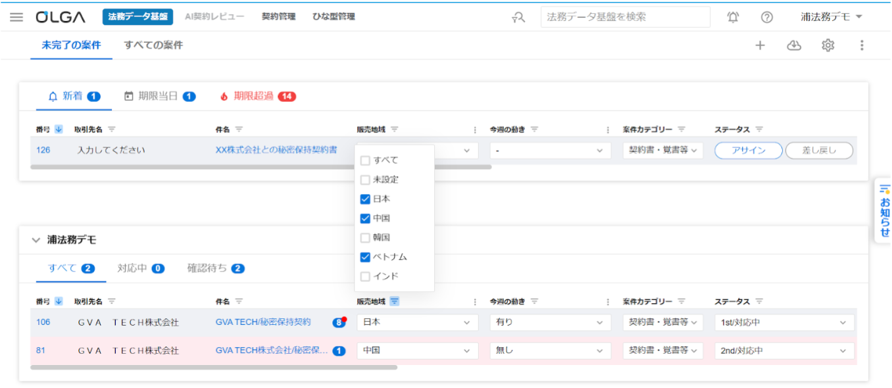Open the notification bell
The image size is (892, 388).
click(732, 16)
